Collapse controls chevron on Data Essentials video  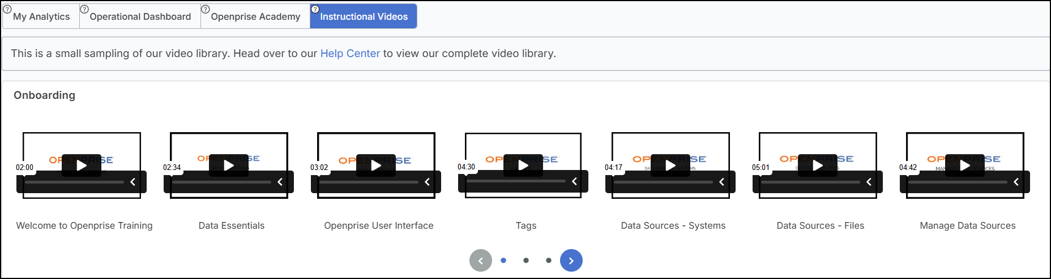point(280,182)
